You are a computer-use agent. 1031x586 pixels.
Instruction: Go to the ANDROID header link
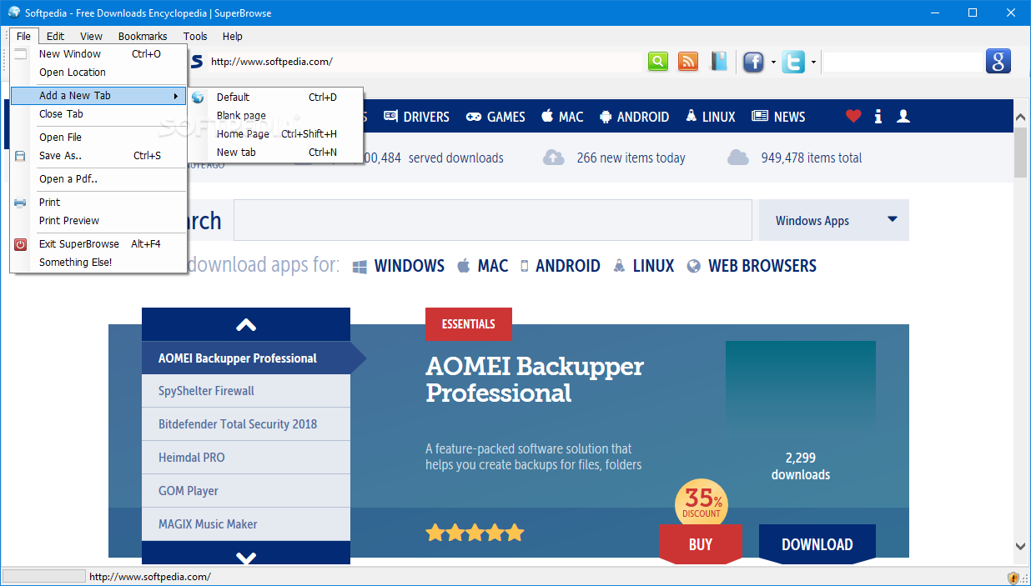[634, 117]
